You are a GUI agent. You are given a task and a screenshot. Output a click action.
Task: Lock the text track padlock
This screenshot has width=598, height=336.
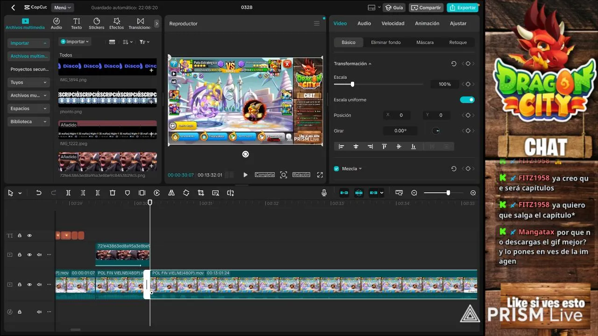[20, 236]
